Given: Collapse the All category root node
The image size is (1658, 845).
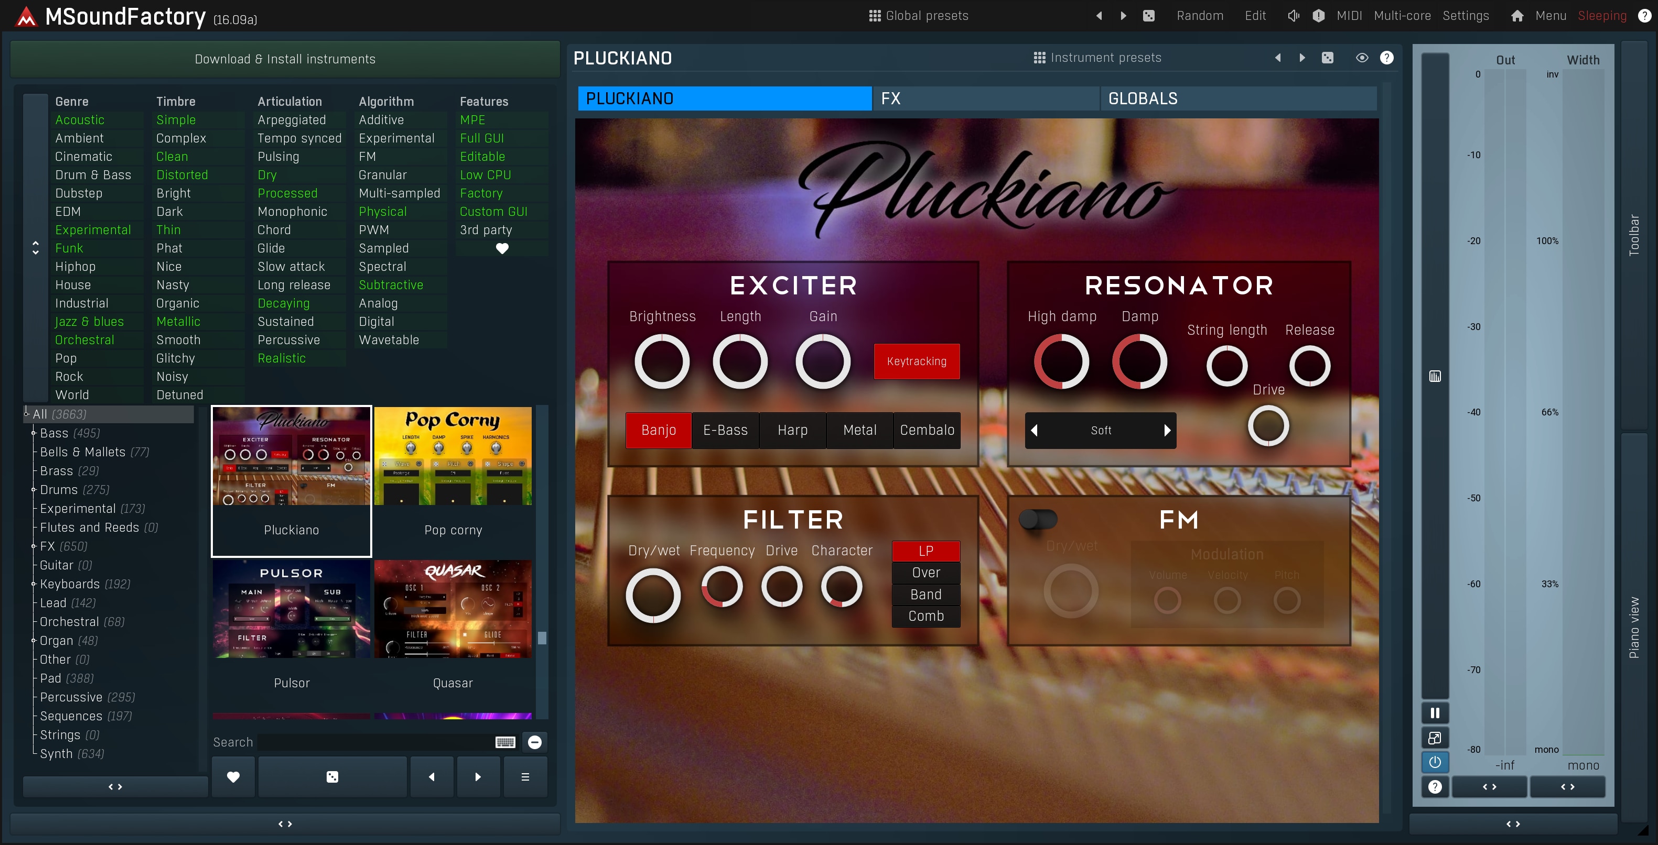Looking at the screenshot, I should click(26, 413).
